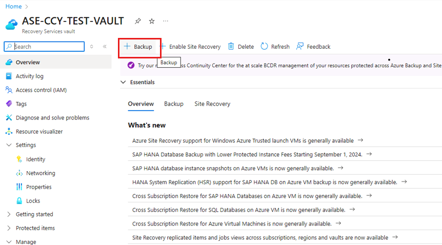This screenshot has height=245, width=442.
Task: Click the Activity log icon
Action: (9, 76)
